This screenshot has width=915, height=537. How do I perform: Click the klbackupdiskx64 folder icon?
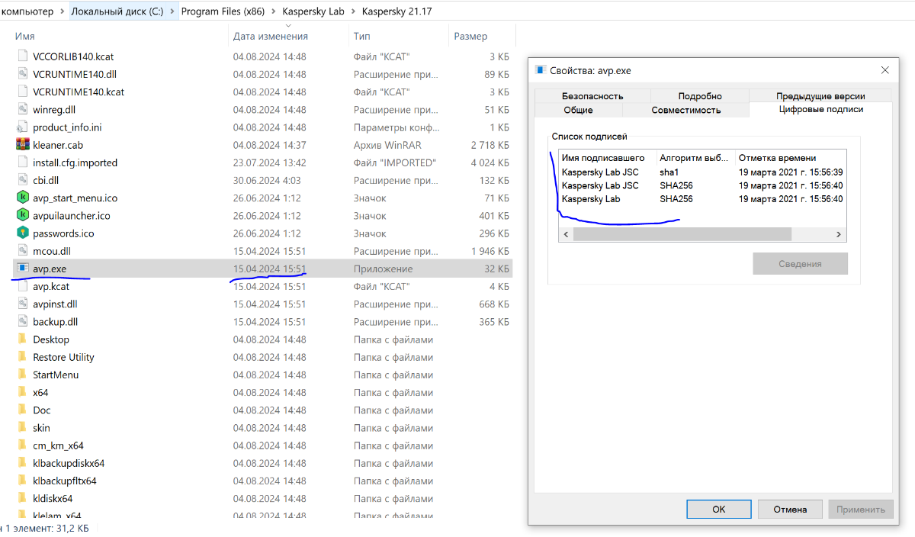pyautogui.click(x=22, y=463)
